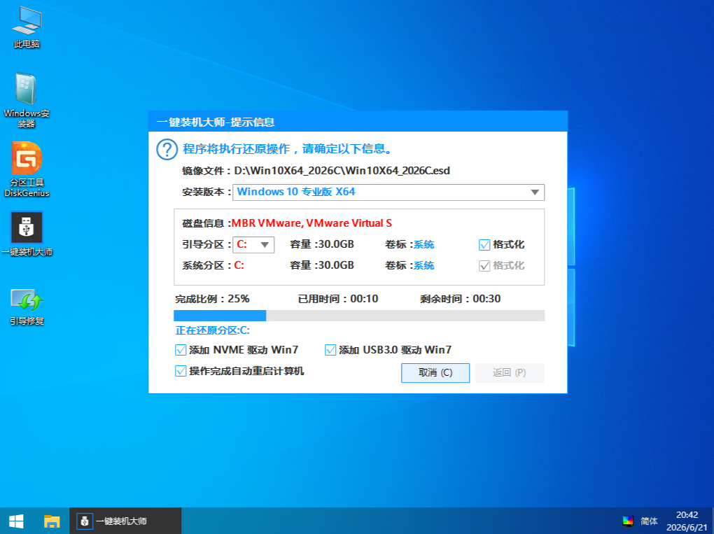Switch to 一键装机大师 taskbar item

[125, 521]
